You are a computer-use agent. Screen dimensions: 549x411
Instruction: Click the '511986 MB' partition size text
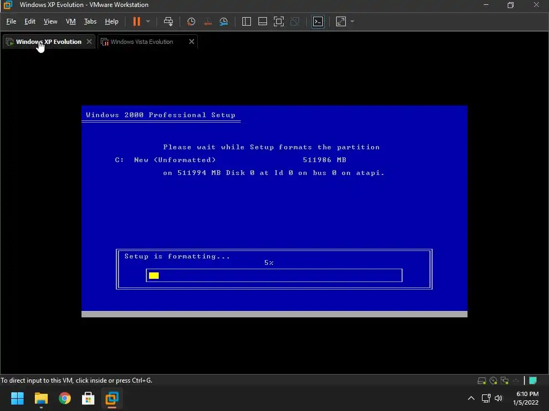[x=324, y=159]
